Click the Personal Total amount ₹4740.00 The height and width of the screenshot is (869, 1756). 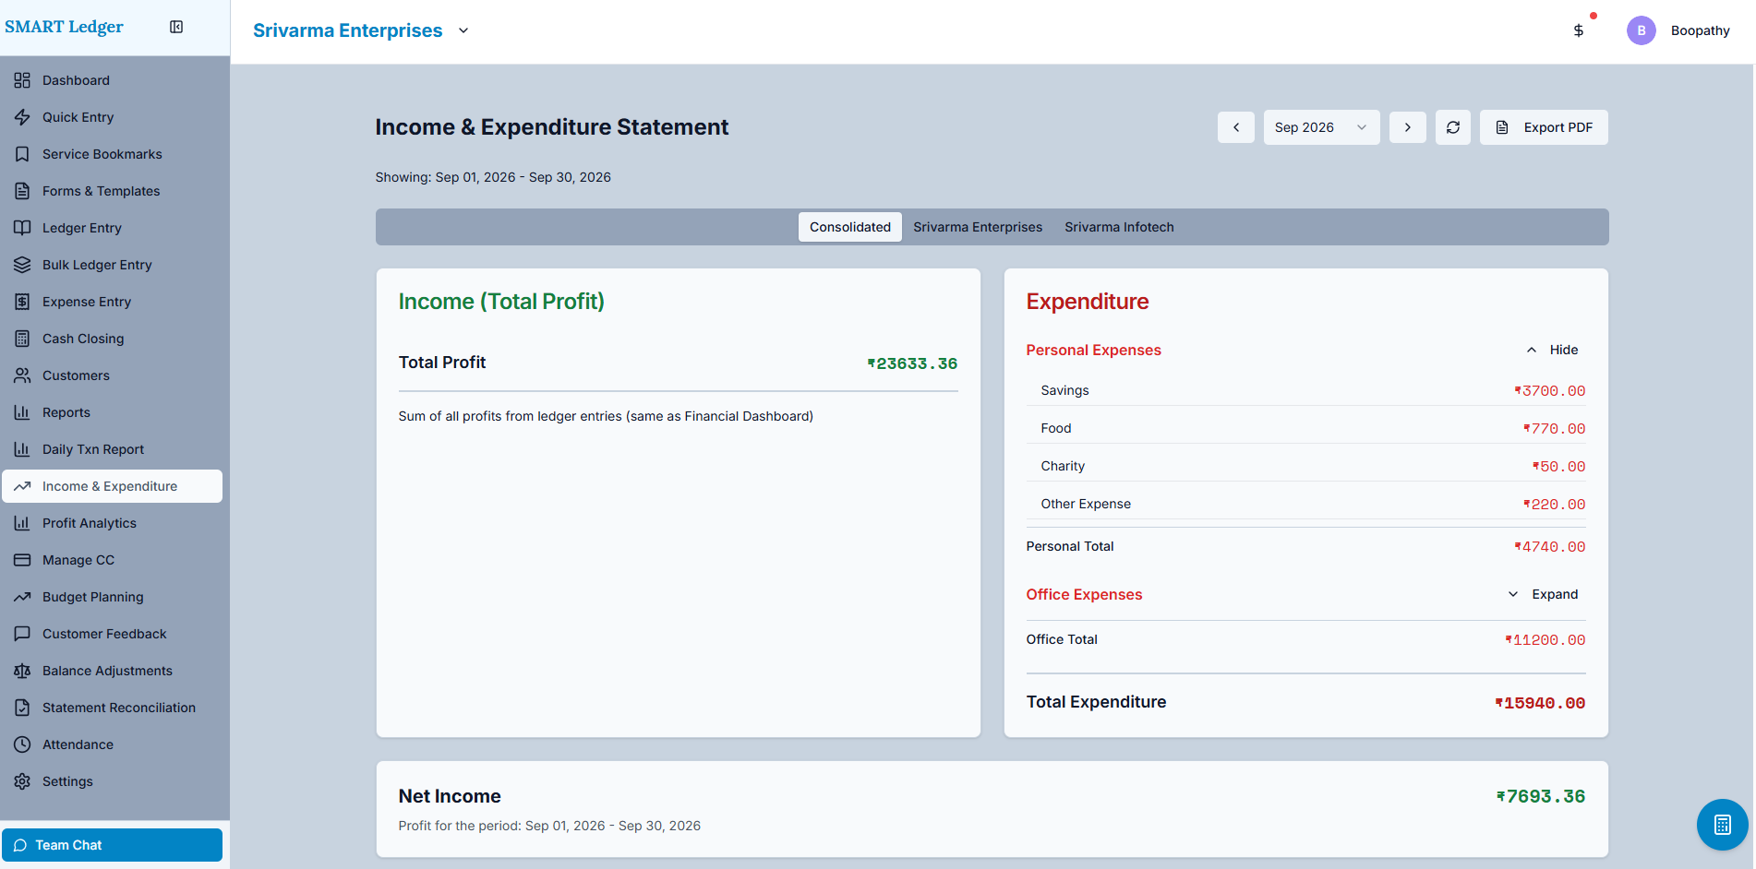(x=1550, y=547)
